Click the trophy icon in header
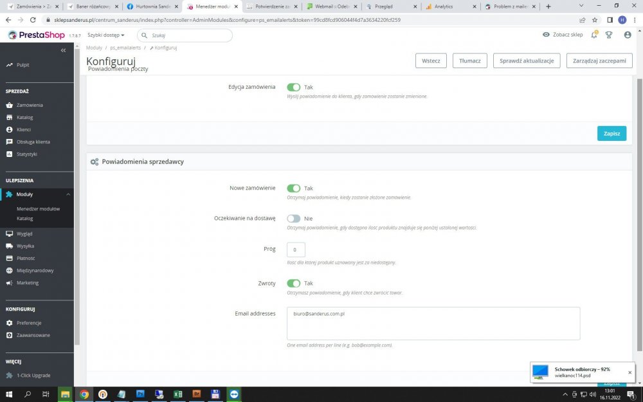 [x=609, y=35]
